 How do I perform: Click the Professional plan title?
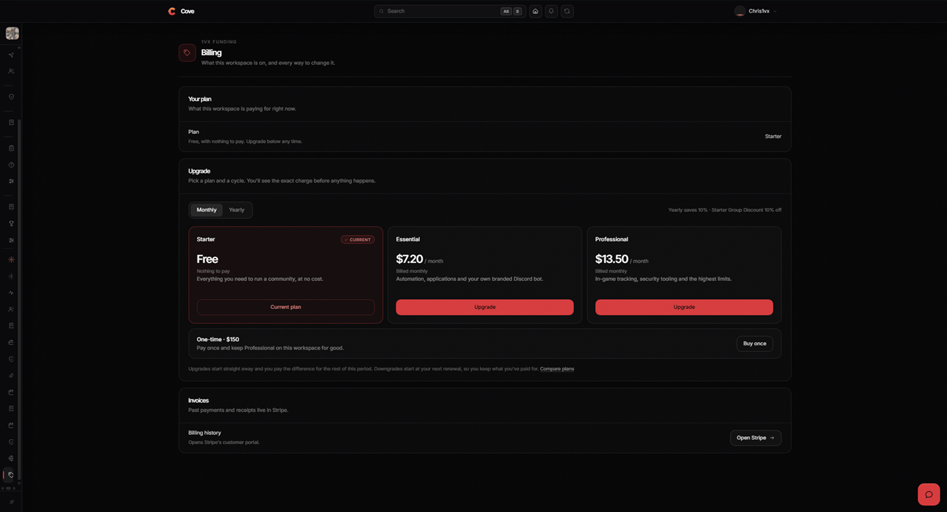point(611,239)
